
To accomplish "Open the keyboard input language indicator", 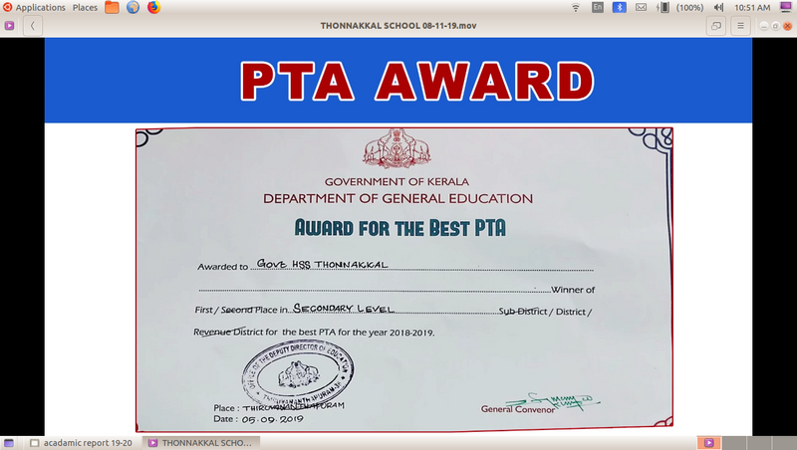I will 598,7.
